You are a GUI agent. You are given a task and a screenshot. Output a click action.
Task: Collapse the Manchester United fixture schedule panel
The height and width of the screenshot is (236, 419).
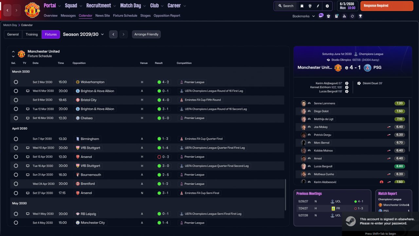pyautogui.click(x=13, y=52)
